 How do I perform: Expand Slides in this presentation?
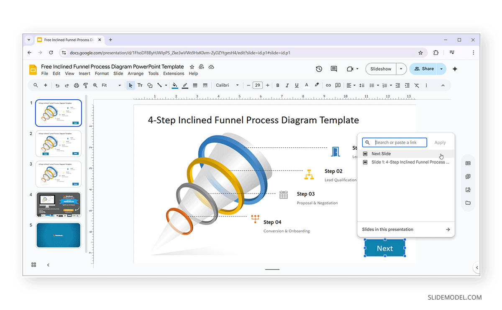tap(406, 229)
